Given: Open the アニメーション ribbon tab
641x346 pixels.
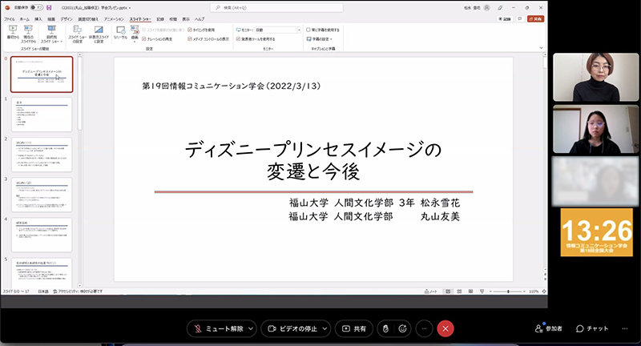Looking at the screenshot, I should (113, 18).
